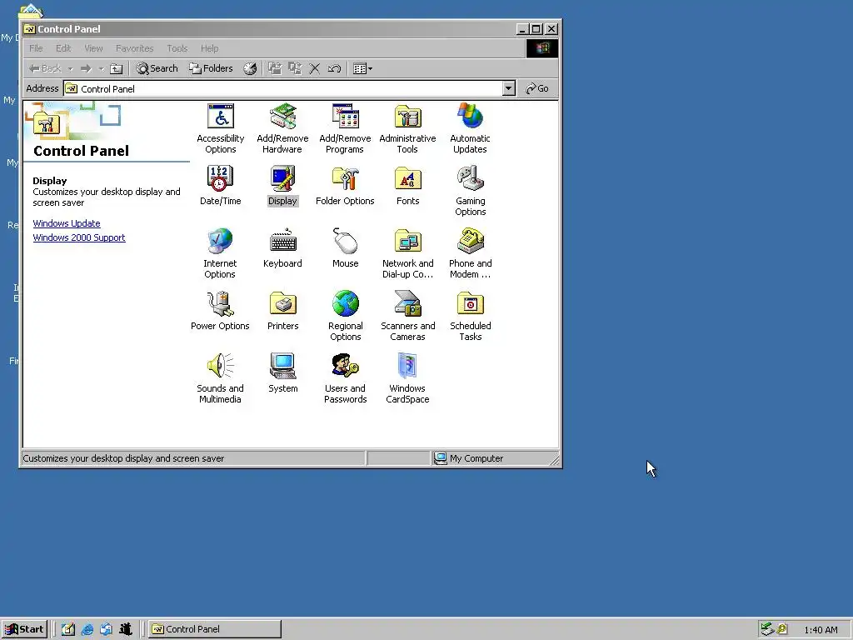Click the last quick launch icon
Screen dimensions: 853x640
(x=126, y=629)
